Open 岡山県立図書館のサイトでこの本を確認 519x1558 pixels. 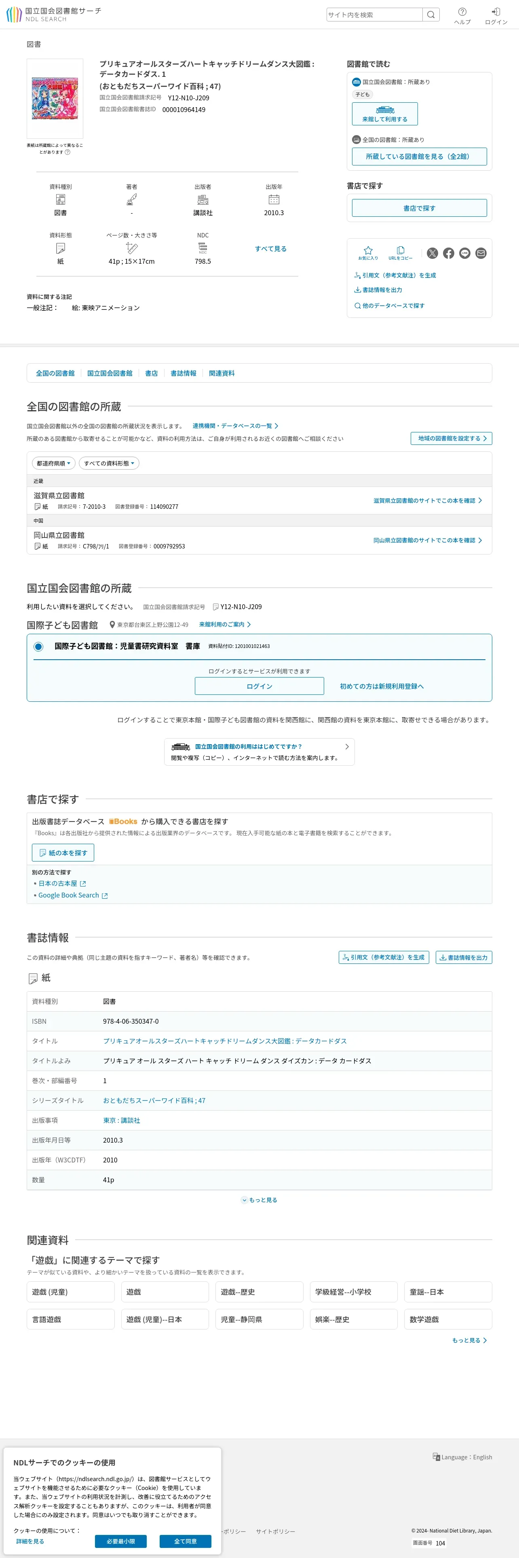(x=428, y=540)
